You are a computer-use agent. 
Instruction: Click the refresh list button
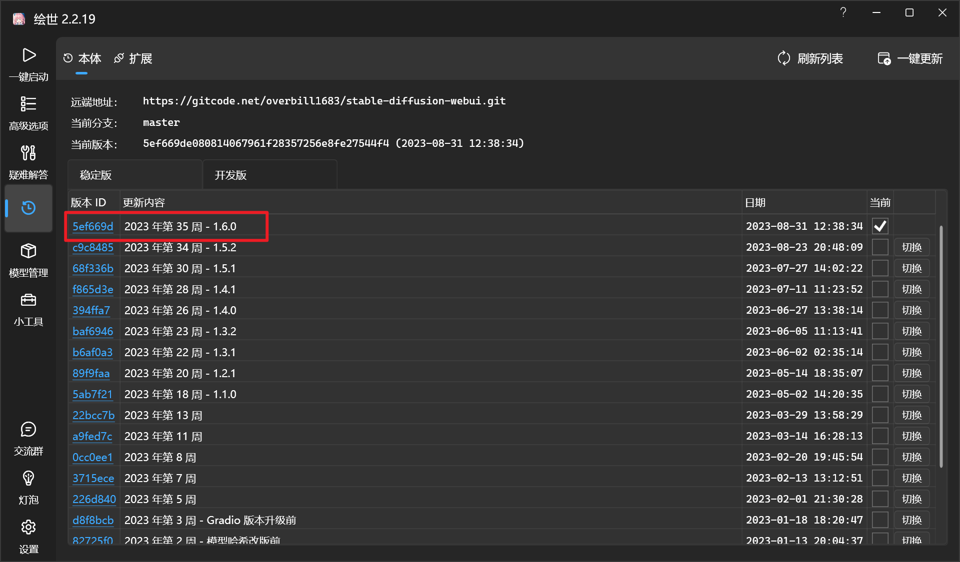pos(810,58)
